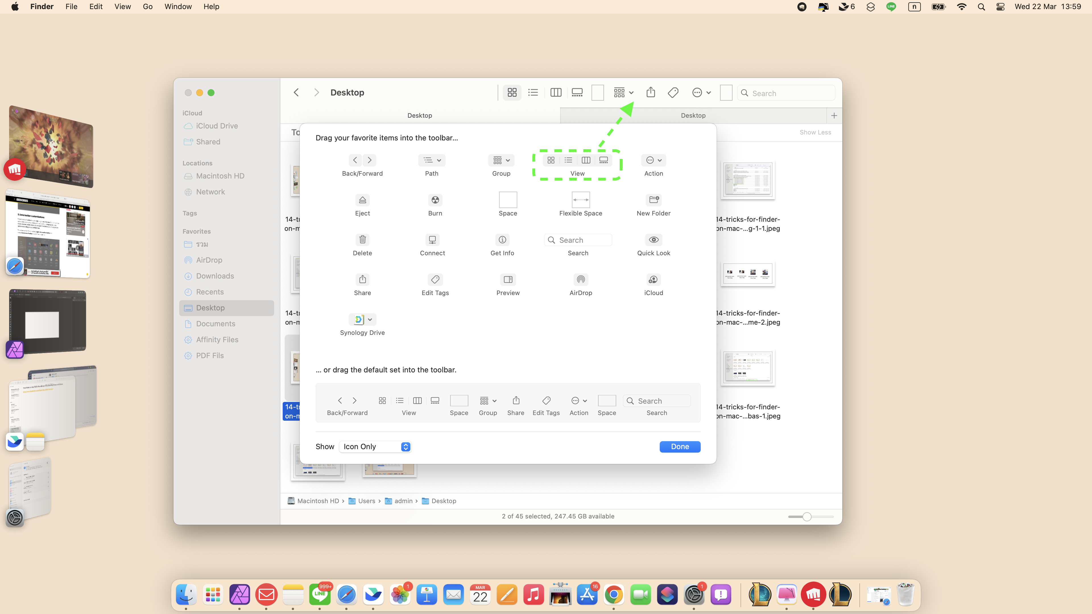This screenshot has height=614, width=1092.
Task: Open the Show Icon Only dropdown
Action: pyautogui.click(x=375, y=447)
